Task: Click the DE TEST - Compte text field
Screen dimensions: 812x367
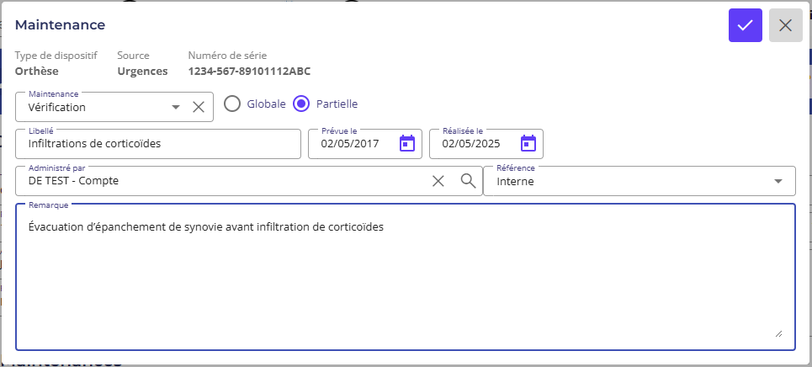Action: pos(219,181)
